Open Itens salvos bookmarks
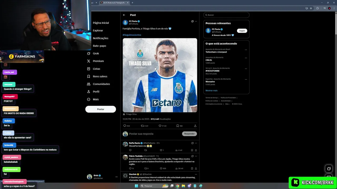The height and width of the screenshot is (189, 337). tap(100, 76)
